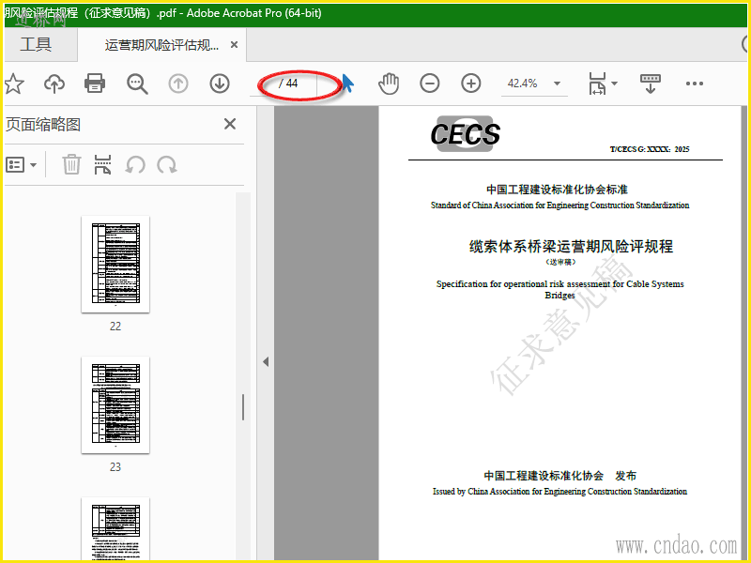The width and height of the screenshot is (751, 563).
Task: Click the text T/CECS G: XXXX: 2025
Action: 650,149
